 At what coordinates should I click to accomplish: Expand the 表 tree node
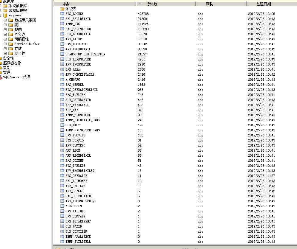[5, 25]
